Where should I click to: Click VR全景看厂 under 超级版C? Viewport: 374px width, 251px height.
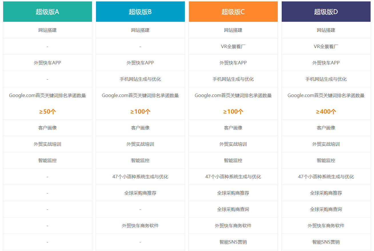[233, 46]
